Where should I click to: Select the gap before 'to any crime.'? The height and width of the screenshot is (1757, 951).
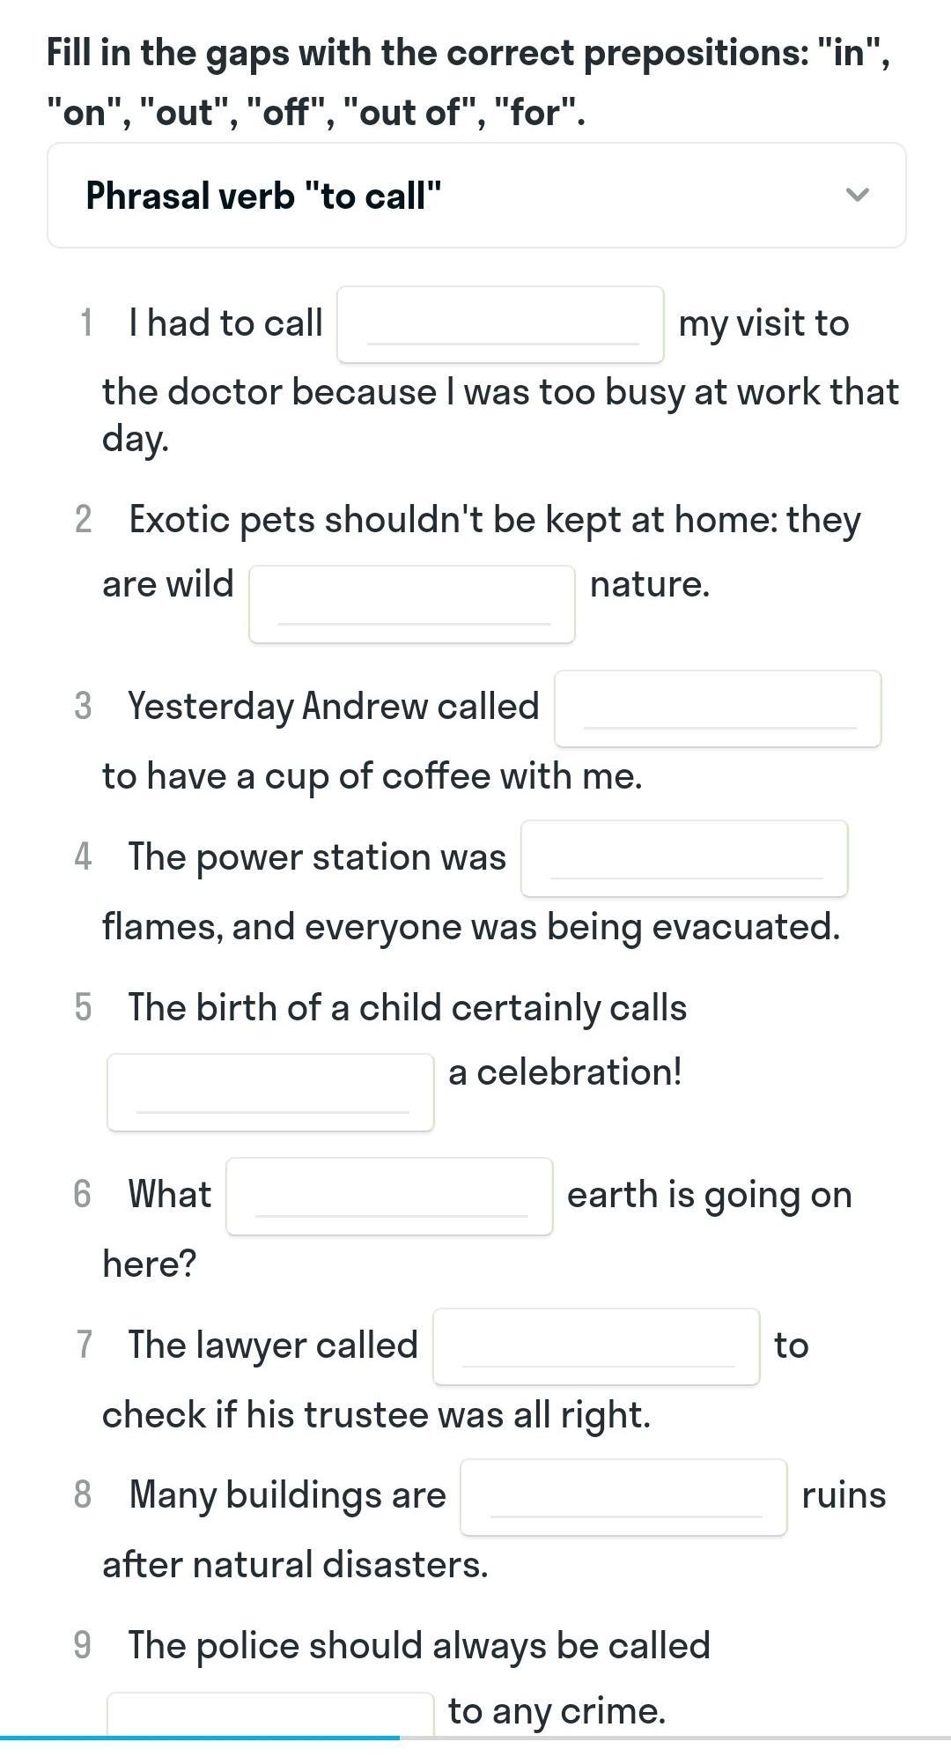270,1714
